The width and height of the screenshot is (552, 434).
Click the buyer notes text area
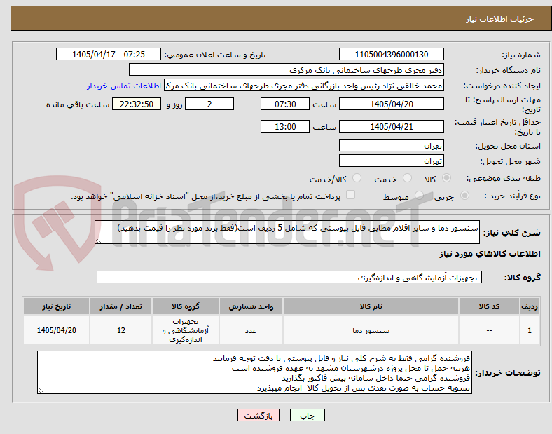(x=254, y=372)
